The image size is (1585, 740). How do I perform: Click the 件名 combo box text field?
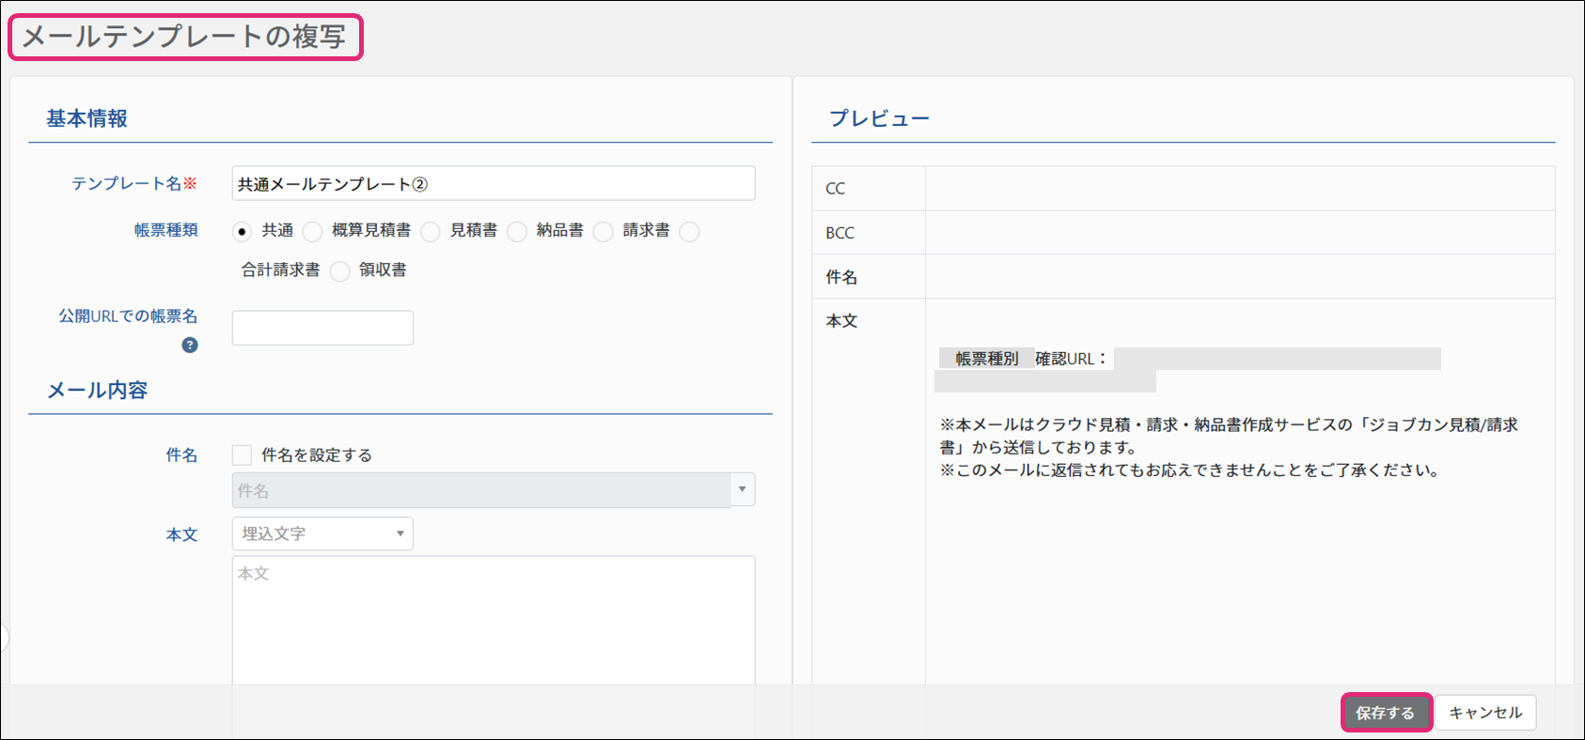pos(481,490)
